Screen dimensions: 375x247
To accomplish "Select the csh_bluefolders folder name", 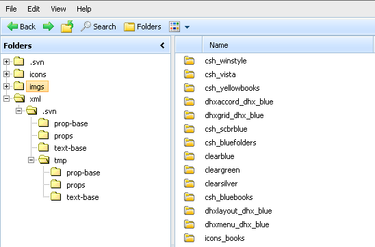I will tap(231, 143).
